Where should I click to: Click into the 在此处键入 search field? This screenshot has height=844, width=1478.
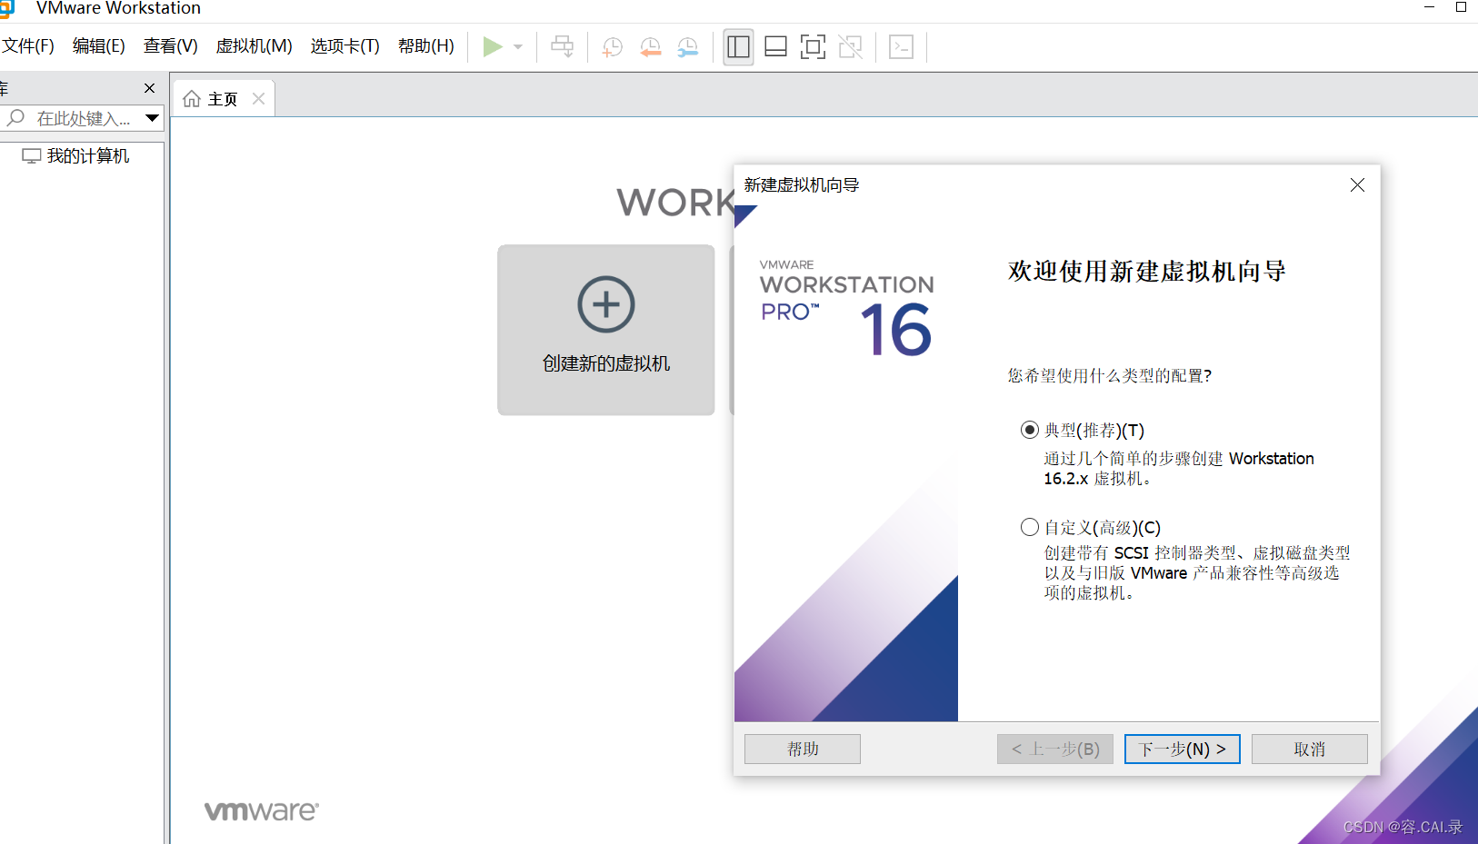pyautogui.click(x=84, y=119)
